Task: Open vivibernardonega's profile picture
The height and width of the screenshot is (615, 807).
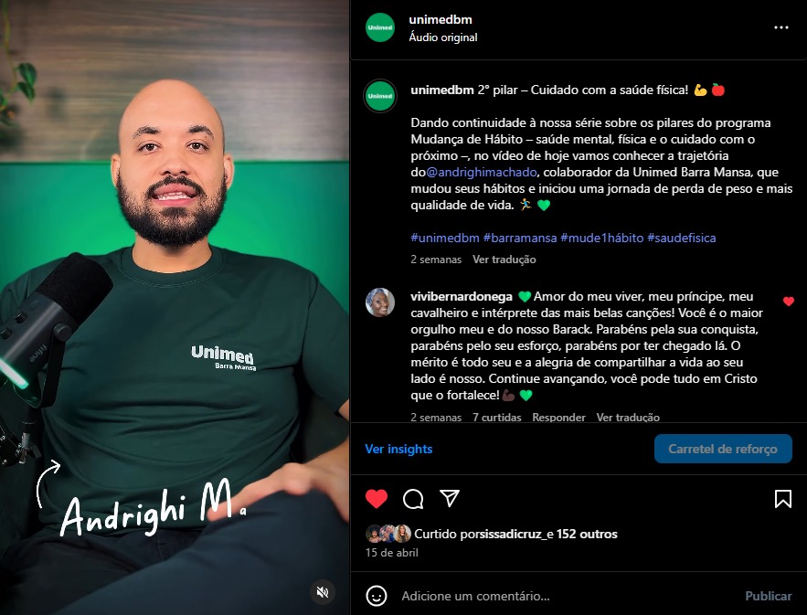Action: (x=380, y=302)
